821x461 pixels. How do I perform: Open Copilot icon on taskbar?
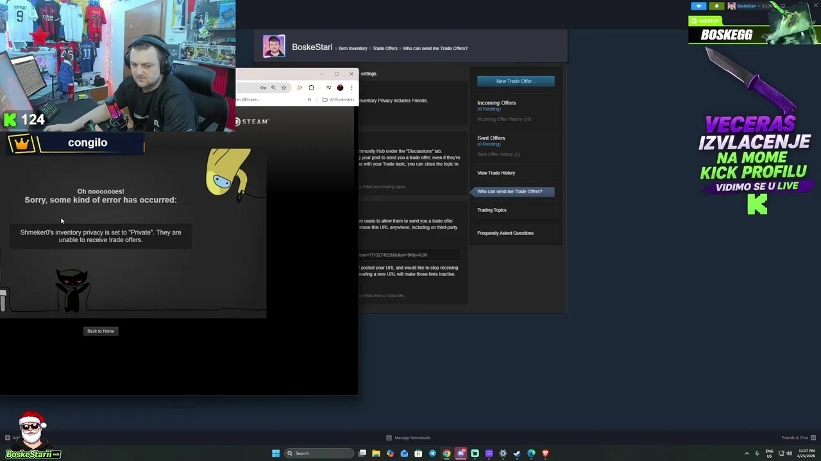coord(390,453)
